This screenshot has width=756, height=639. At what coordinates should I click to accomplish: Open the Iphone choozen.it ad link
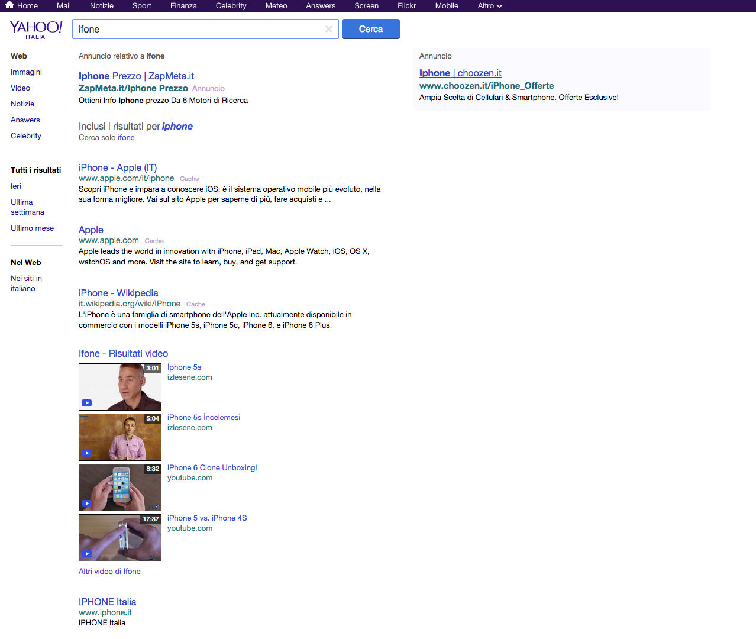460,73
